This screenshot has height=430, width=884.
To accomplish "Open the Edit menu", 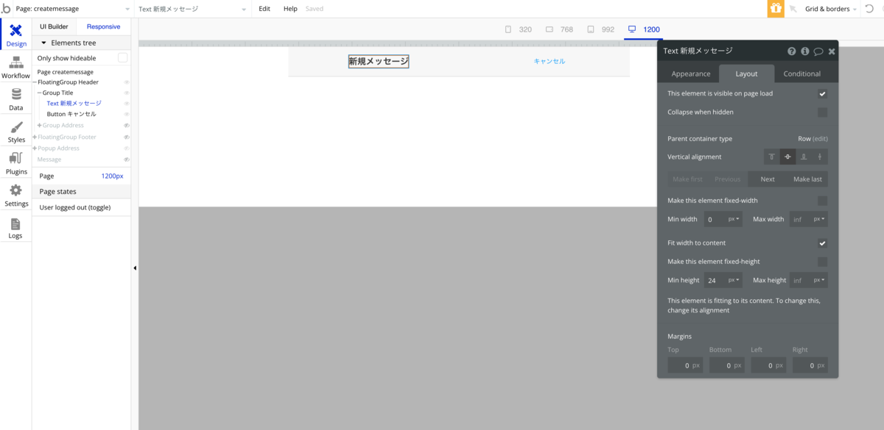I will pos(264,9).
